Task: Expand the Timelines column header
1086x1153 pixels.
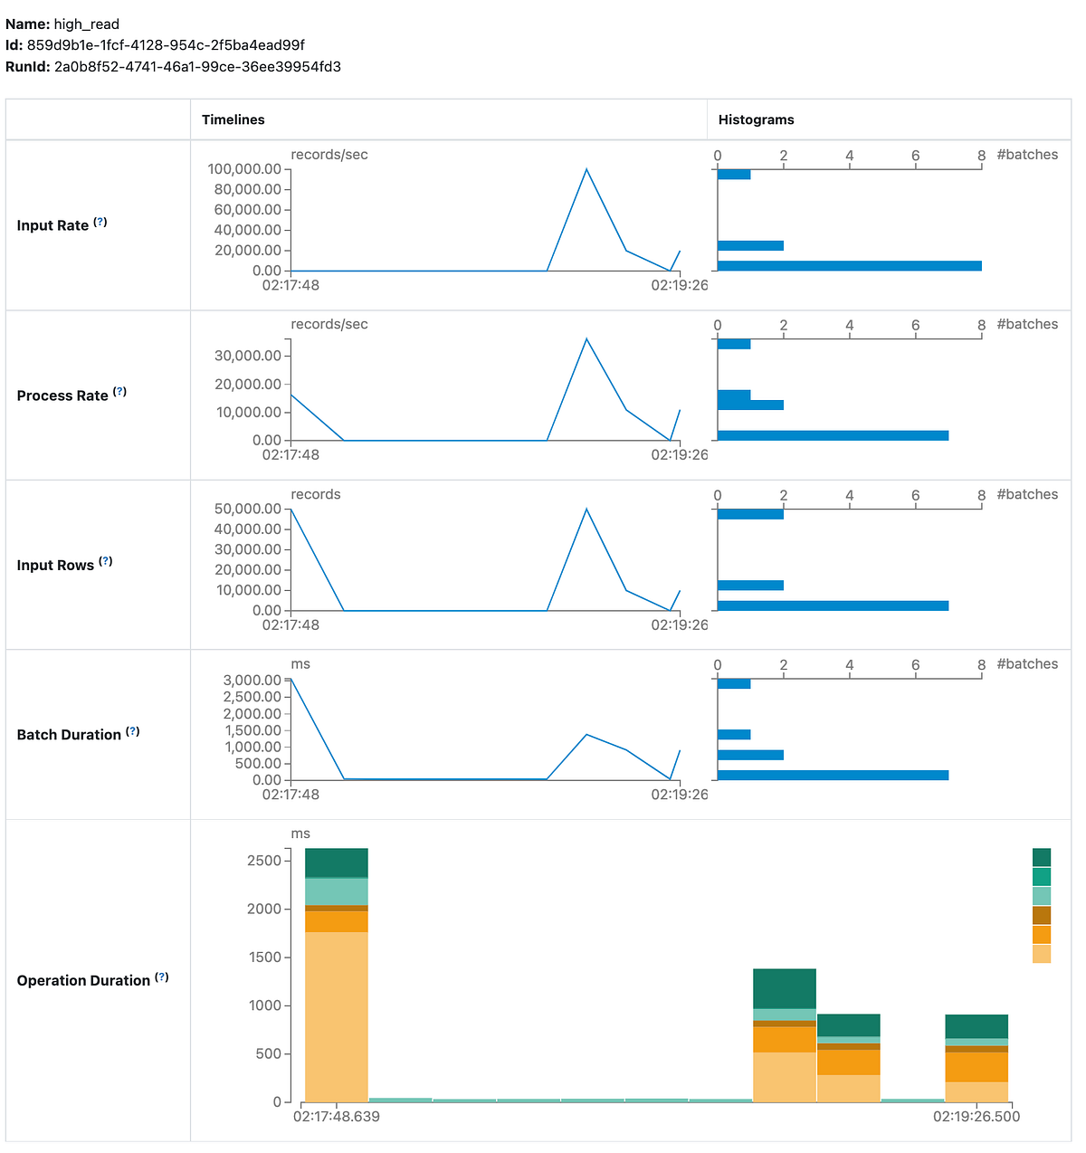Action: [x=233, y=119]
